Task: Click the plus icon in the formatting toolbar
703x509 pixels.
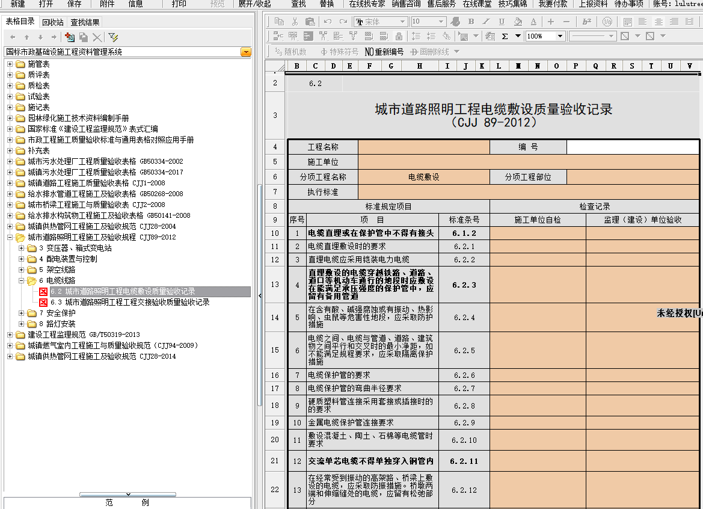Action: click(551, 22)
